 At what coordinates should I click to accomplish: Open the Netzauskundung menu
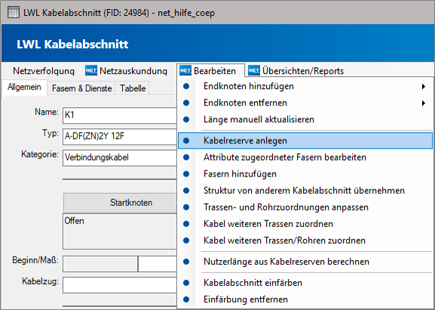click(126, 71)
